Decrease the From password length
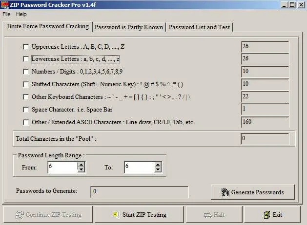307x225 pixels. pos(81,169)
